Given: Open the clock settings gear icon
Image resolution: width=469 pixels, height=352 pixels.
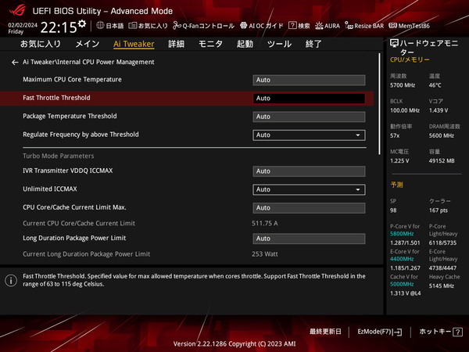Looking at the screenshot, I should [x=82, y=23].
